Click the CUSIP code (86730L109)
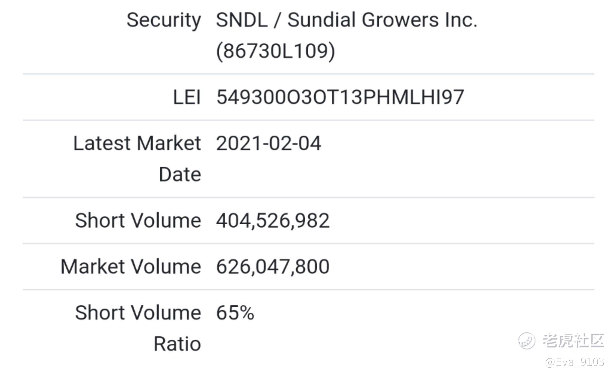 tap(275, 51)
